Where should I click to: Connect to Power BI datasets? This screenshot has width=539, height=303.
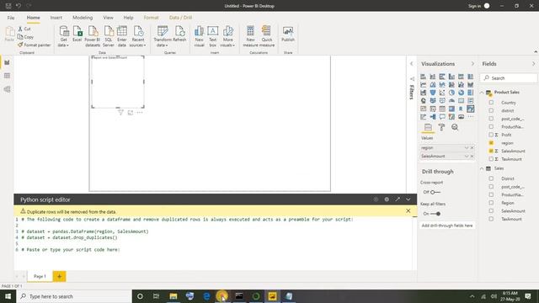[x=93, y=36]
